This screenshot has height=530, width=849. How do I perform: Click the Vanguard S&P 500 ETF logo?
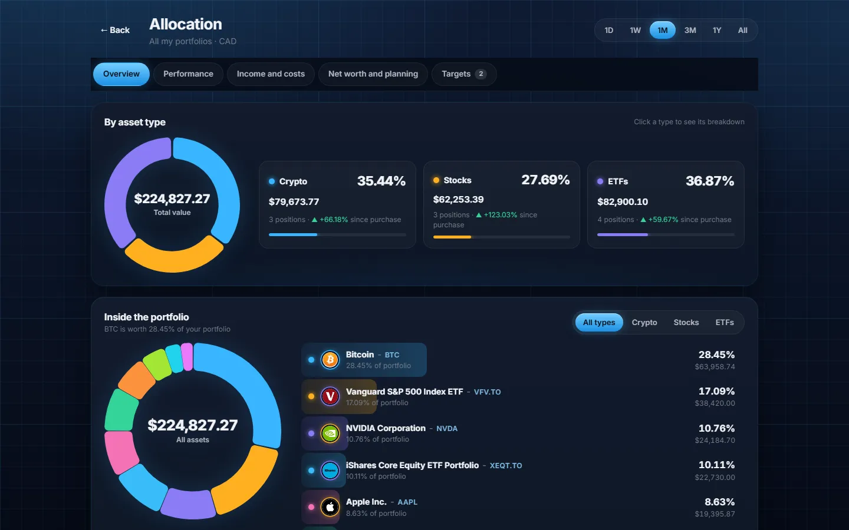pyautogui.click(x=330, y=397)
